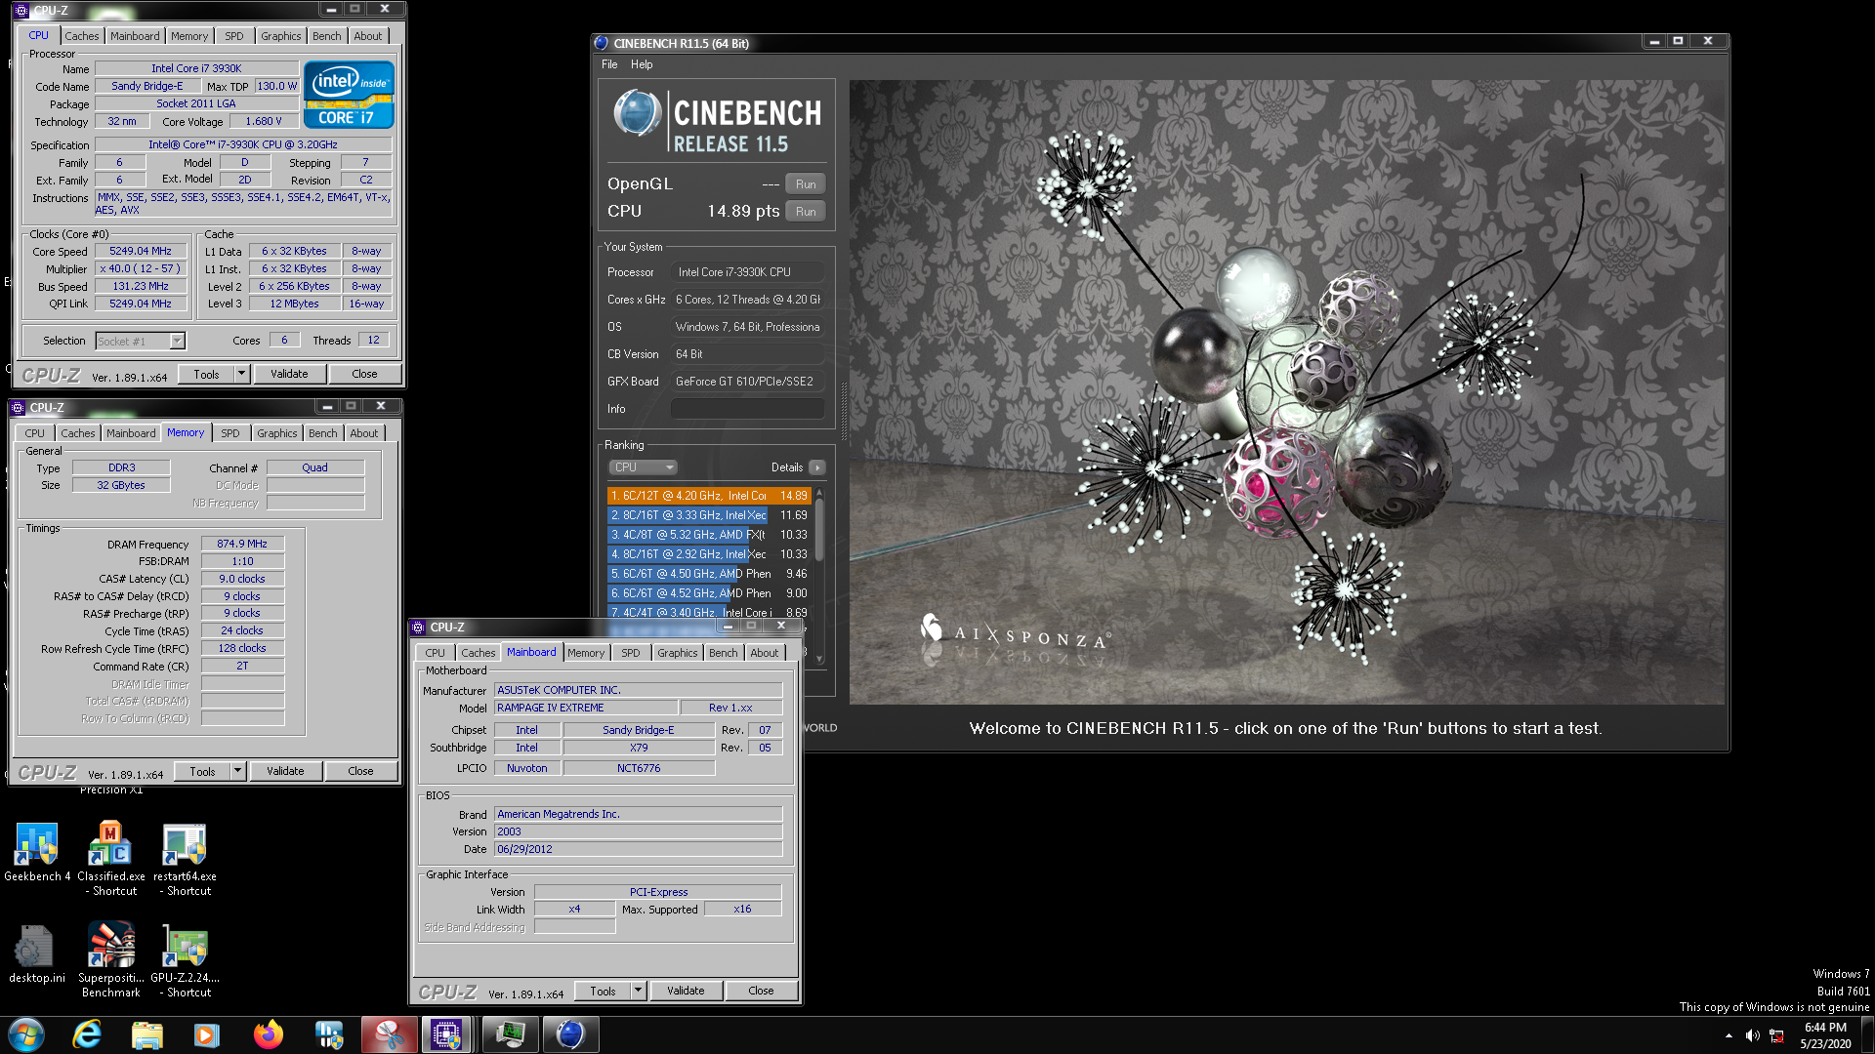Switch to the CPU-Z taskbar button
Viewport: 1875px width, 1054px height.
446,1034
